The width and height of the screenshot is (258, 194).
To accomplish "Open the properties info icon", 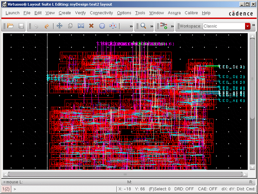I will point(102,26).
